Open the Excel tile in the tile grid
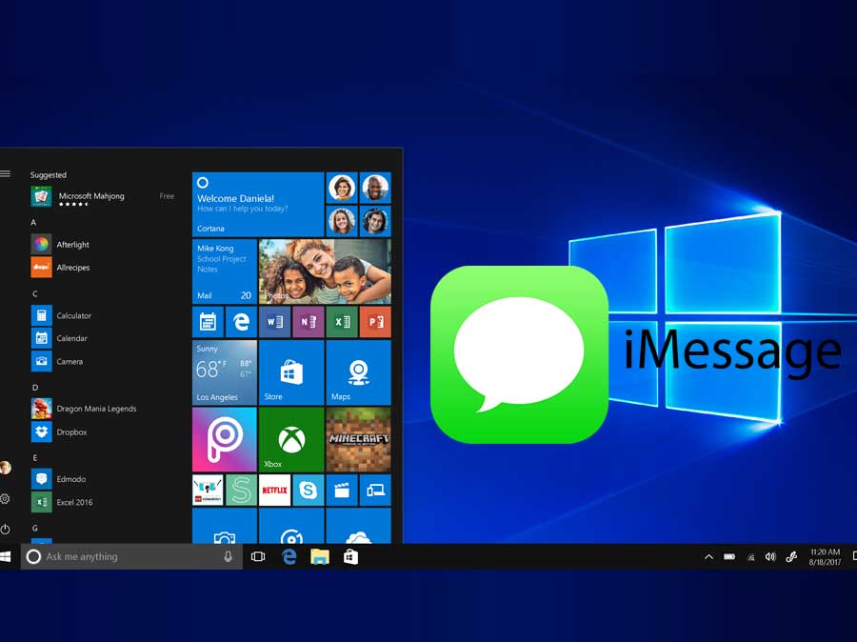This screenshot has height=642, width=857. click(x=342, y=322)
